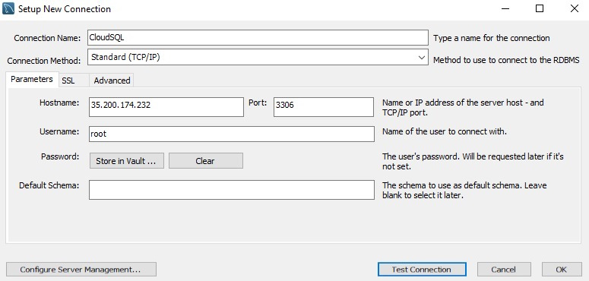Click the 'Port:' label
The height and width of the screenshot is (281, 589).
point(258,103)
